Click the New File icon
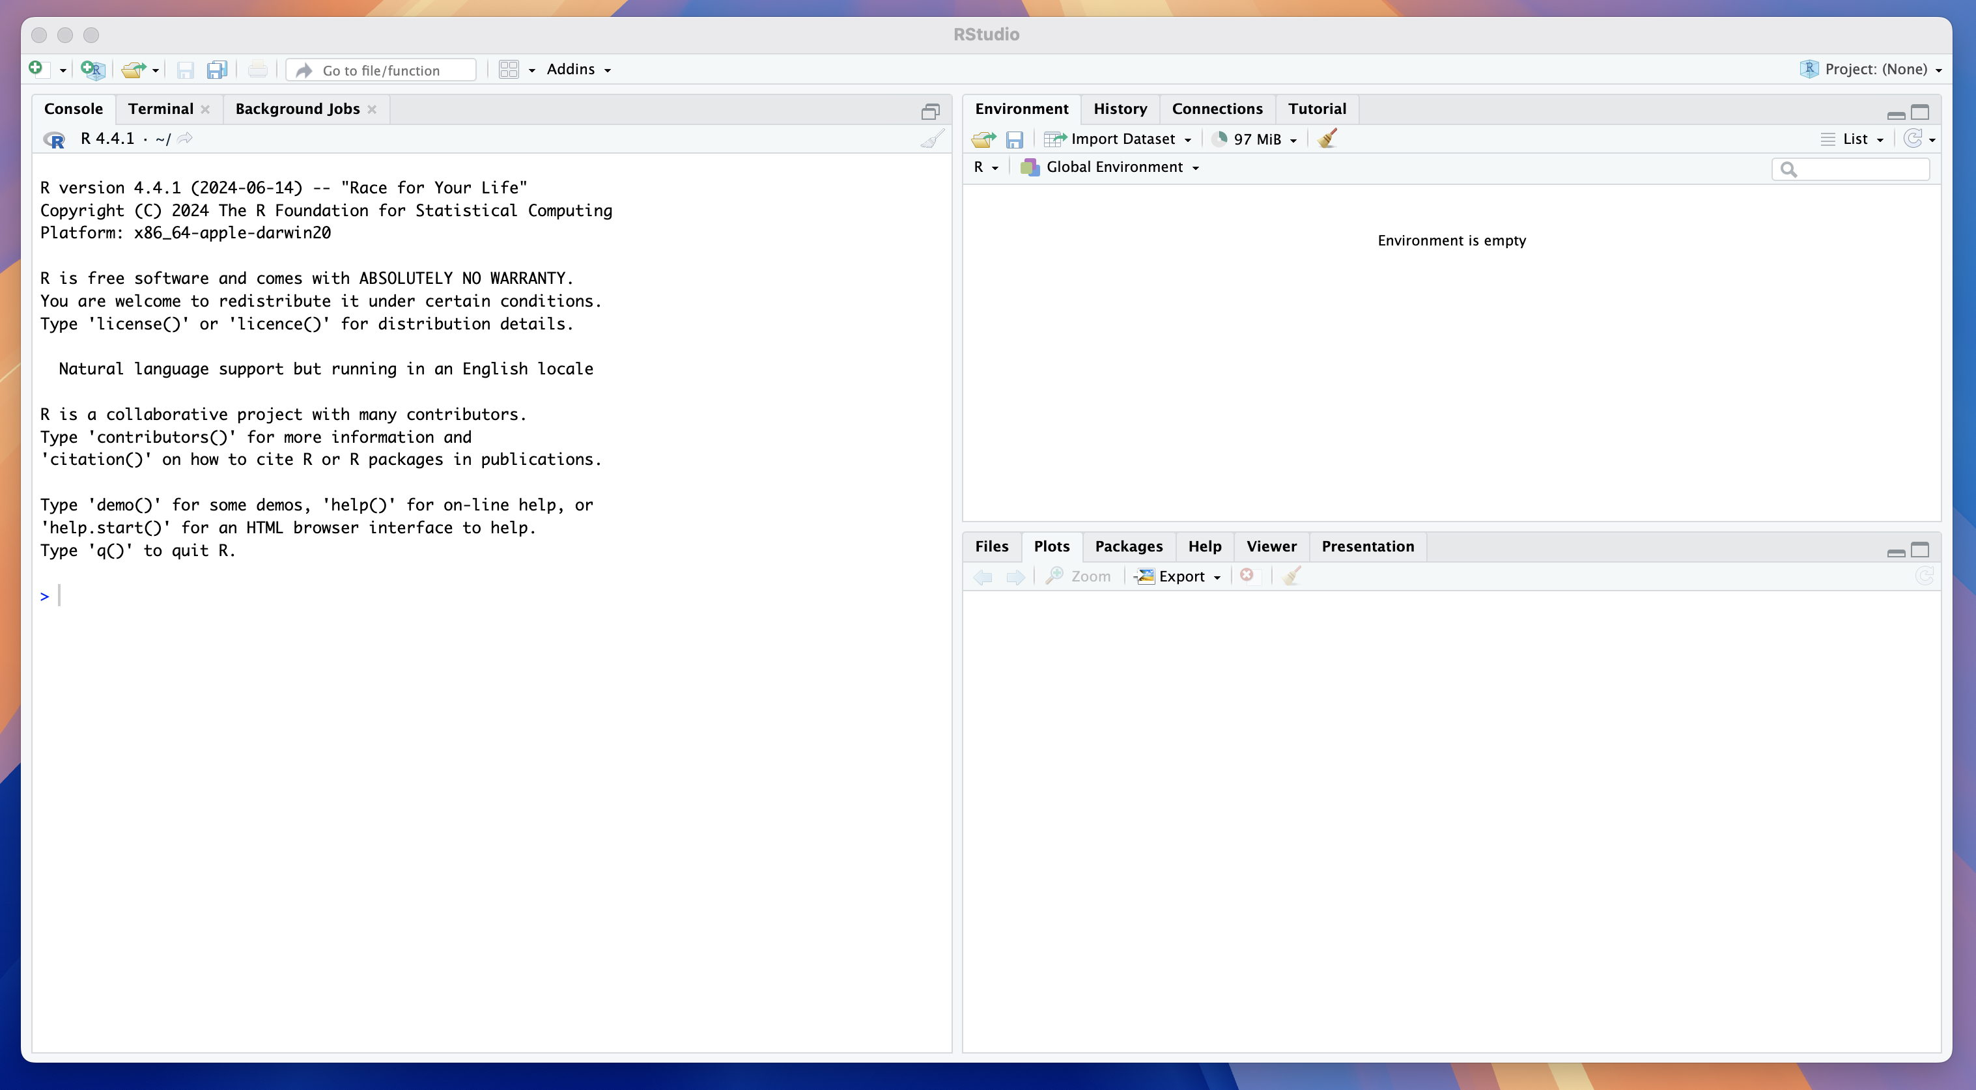 [36, 69]
